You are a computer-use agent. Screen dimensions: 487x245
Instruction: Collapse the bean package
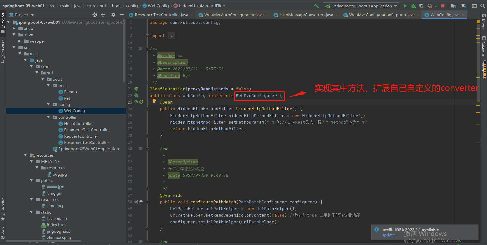tap(48, 85)
